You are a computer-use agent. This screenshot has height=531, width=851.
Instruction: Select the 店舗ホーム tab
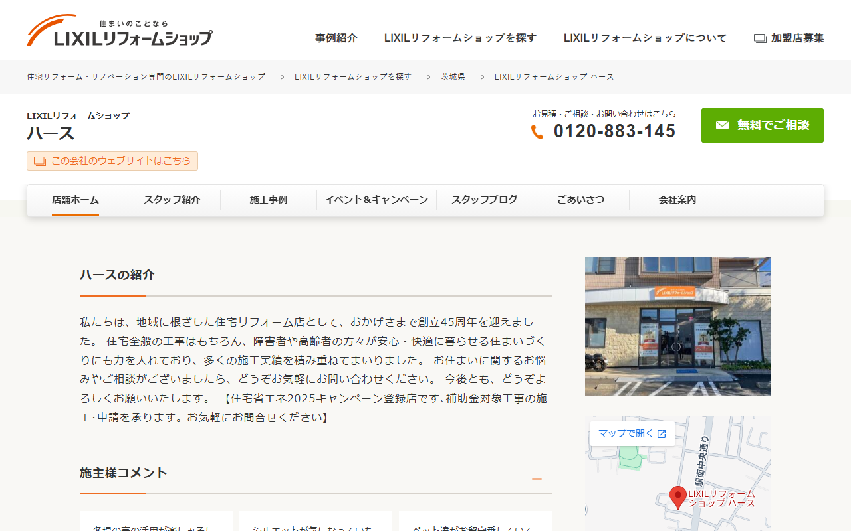[75, 200]
